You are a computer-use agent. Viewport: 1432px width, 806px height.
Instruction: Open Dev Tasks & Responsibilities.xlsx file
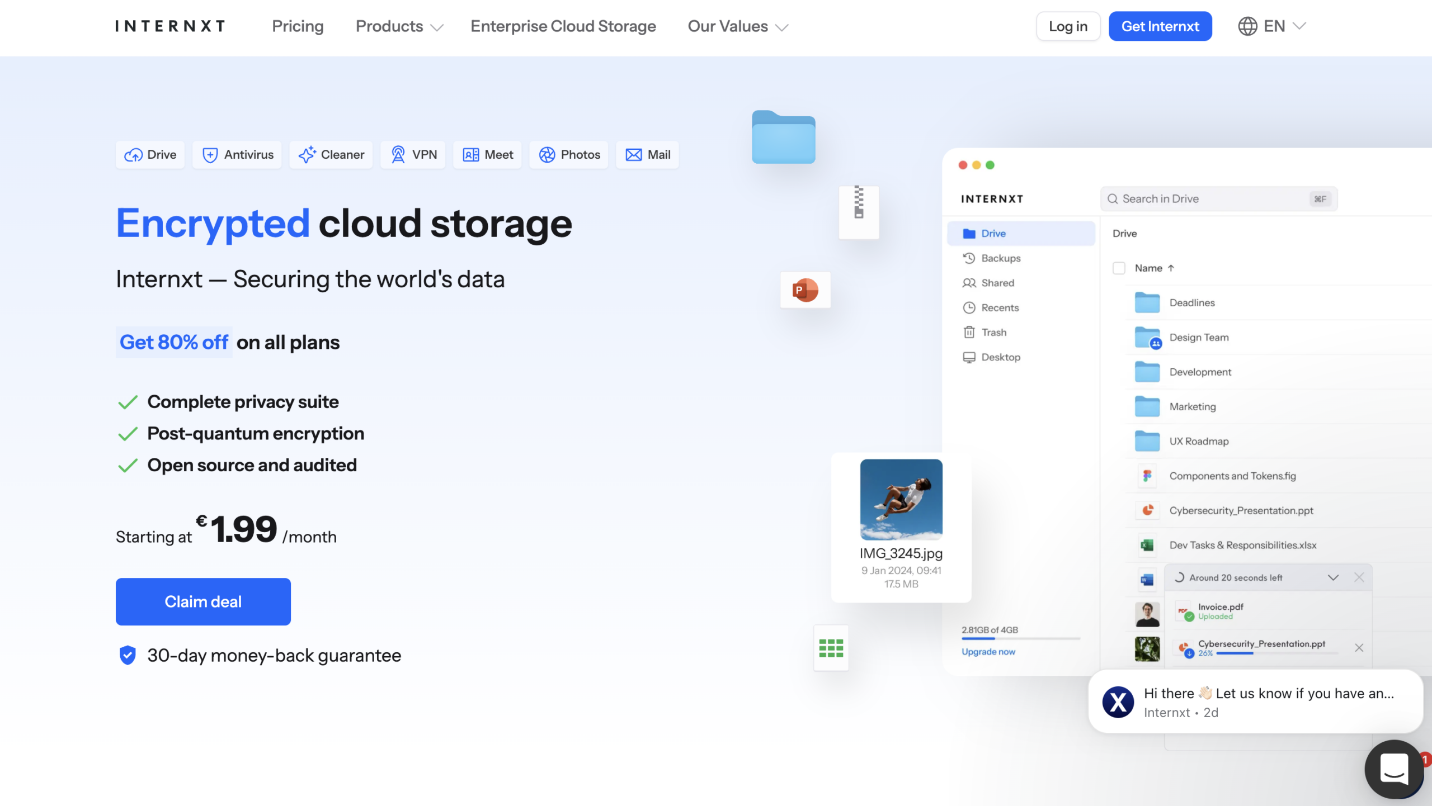pyautogui.click(x=1226, y=546)
